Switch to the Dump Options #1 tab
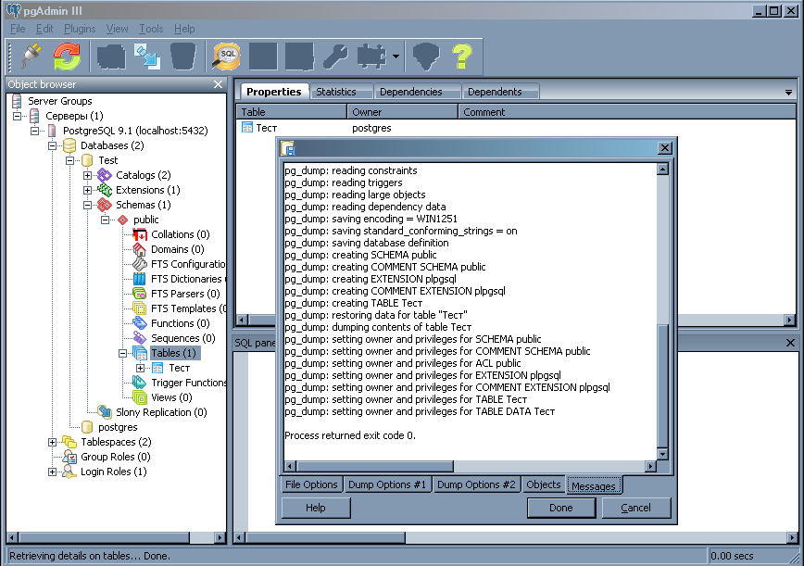This screenshot has height=566, width=804. click(x=387, y=484)
